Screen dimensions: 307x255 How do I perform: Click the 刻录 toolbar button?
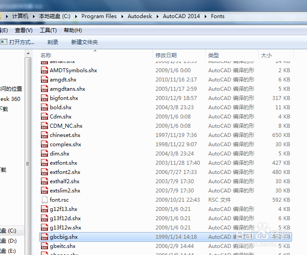[53, 42]
